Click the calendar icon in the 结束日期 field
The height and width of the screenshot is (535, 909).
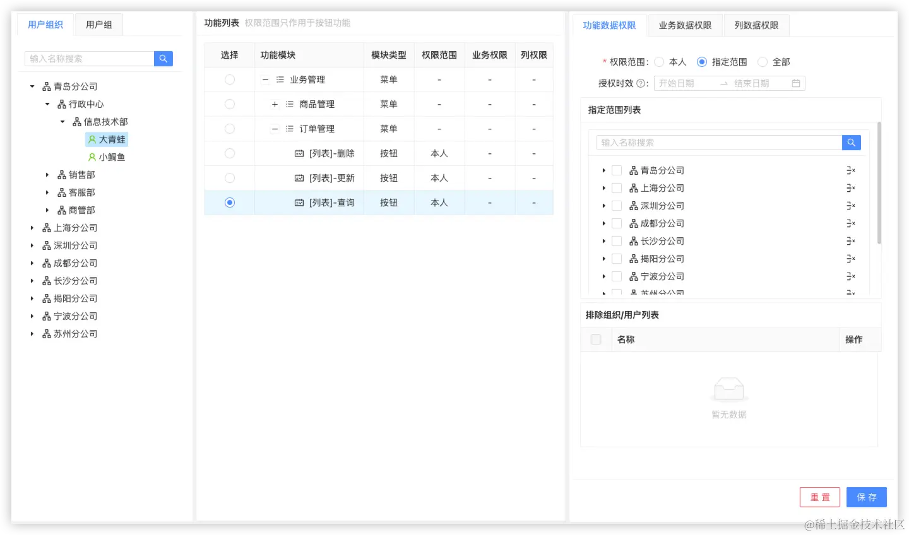click(797, 83)
